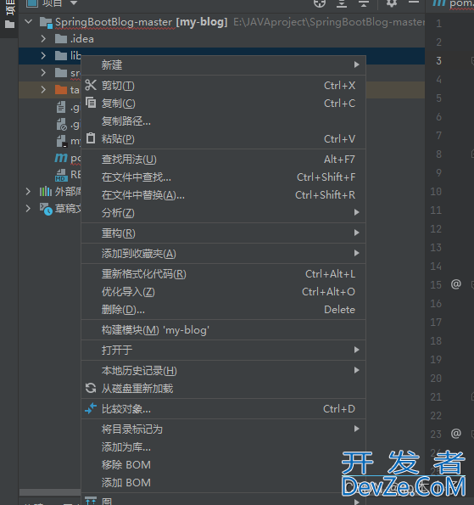474x505 pixels.
Task: Choose 添加为库... entry
Action: tap(223, 446)
